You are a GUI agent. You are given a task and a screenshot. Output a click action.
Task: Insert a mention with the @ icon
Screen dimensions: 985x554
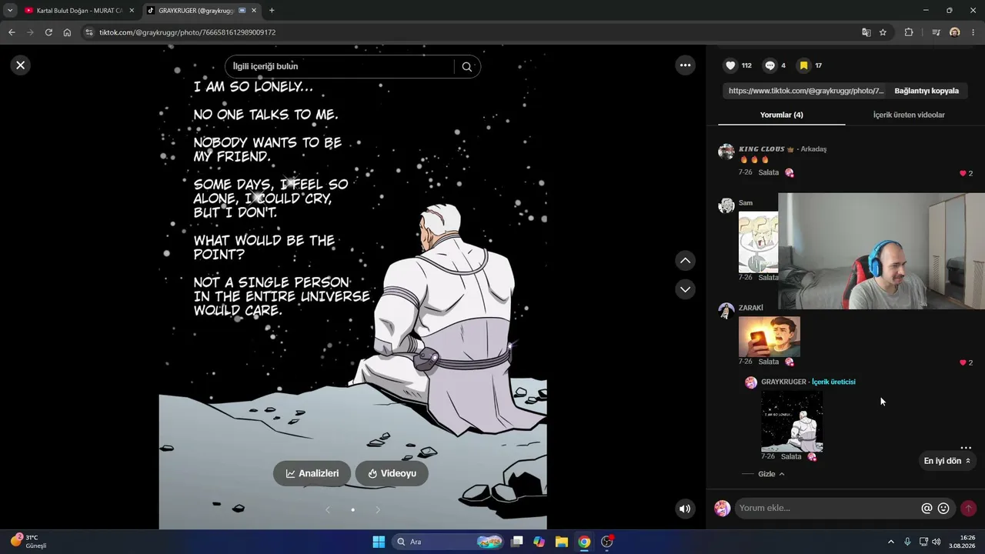(927, 508)
